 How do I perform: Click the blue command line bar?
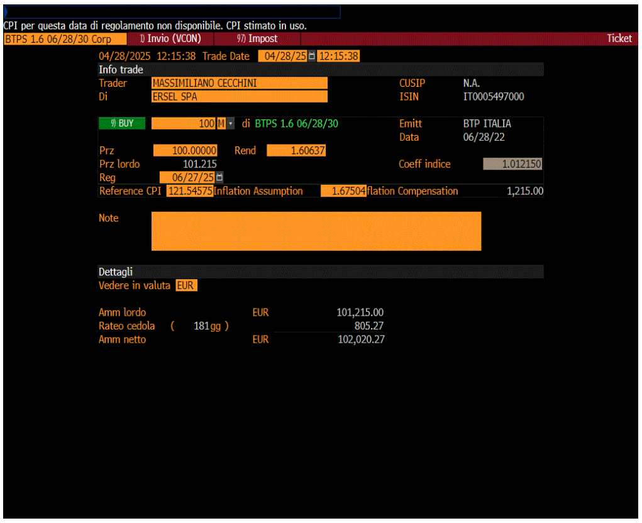pos(172,11)
